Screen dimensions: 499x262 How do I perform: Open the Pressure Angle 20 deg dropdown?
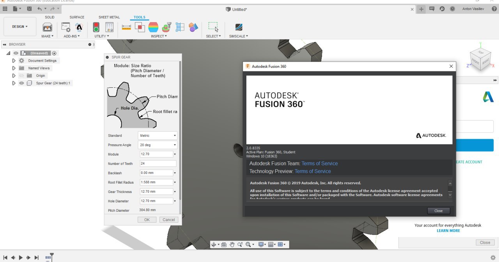coord(157,145)
